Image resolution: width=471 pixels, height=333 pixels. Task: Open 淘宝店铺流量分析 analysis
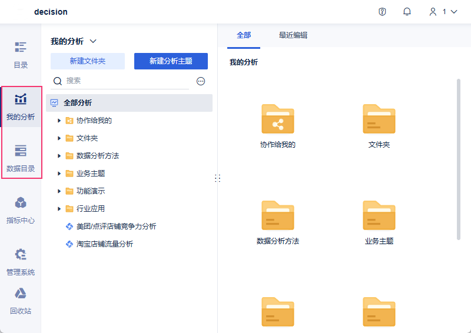[105, 244]
